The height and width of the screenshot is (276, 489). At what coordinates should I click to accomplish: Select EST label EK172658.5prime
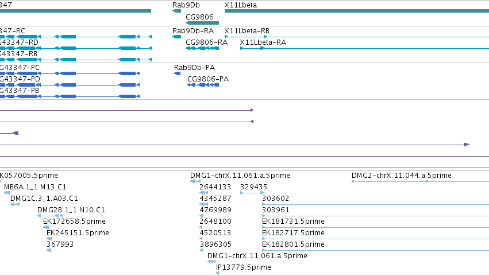click(x=74, y=222)
